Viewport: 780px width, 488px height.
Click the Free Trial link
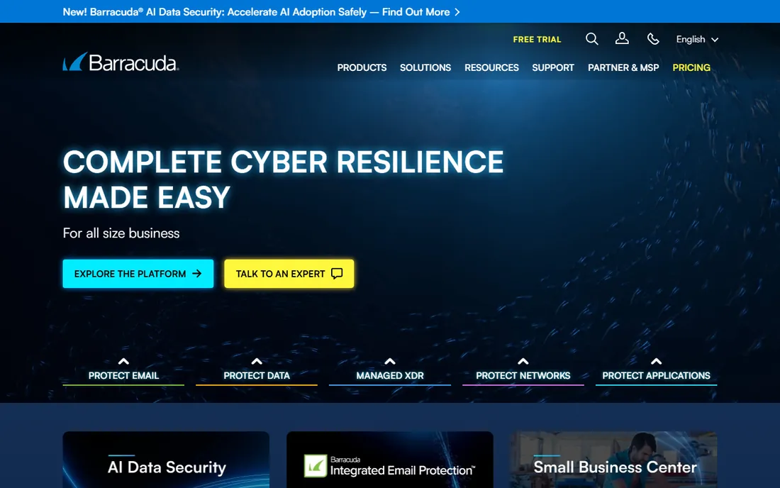[x=537, y=39]
